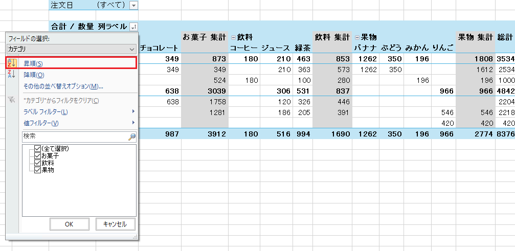Screen dimensions: 515x251
Task: Click the search magnifier icon
Action: pyautogui.click(x=132, y=136)
